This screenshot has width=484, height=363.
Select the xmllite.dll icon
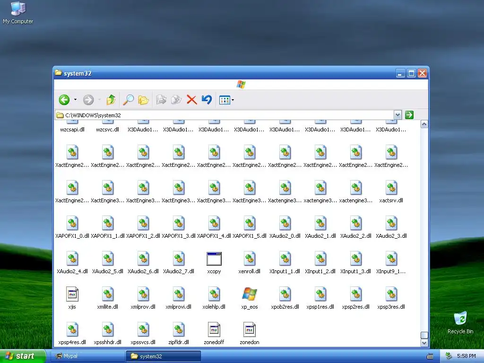click(x=108, y=294)
